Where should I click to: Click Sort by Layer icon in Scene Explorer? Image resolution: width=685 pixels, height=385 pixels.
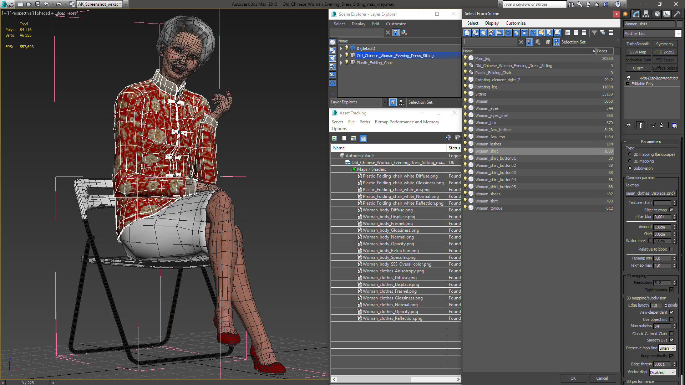click(393, 102)
